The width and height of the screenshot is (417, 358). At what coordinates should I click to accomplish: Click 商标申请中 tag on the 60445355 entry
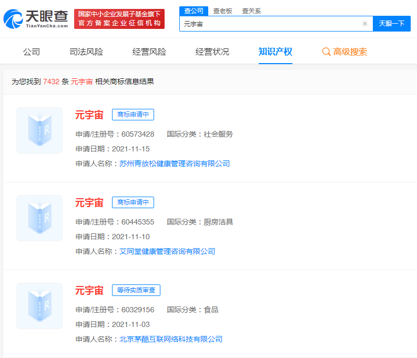(133, 202)
